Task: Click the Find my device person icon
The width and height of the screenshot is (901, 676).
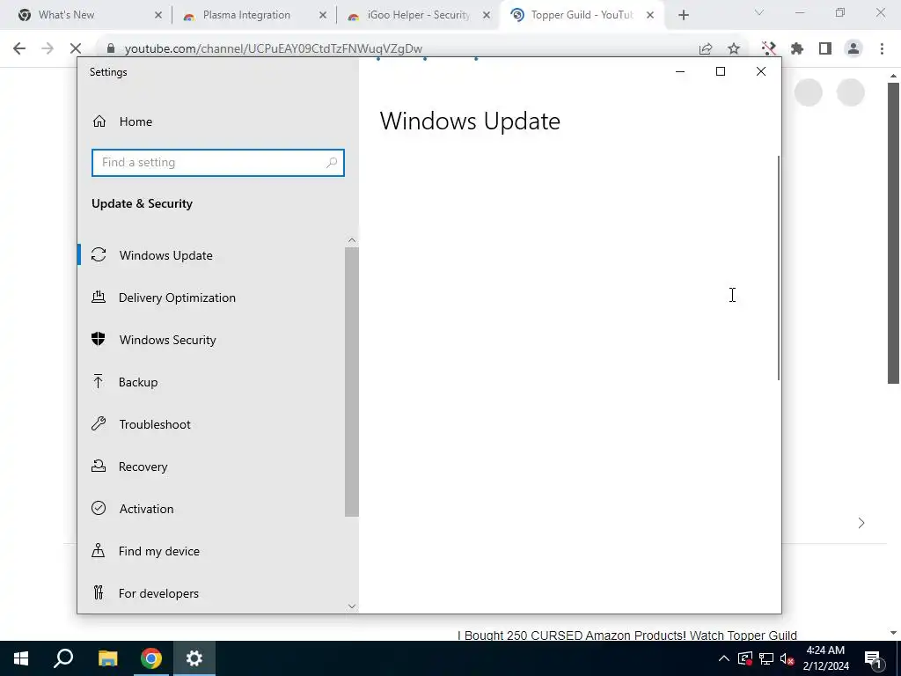Action: (x=99, y=551)
